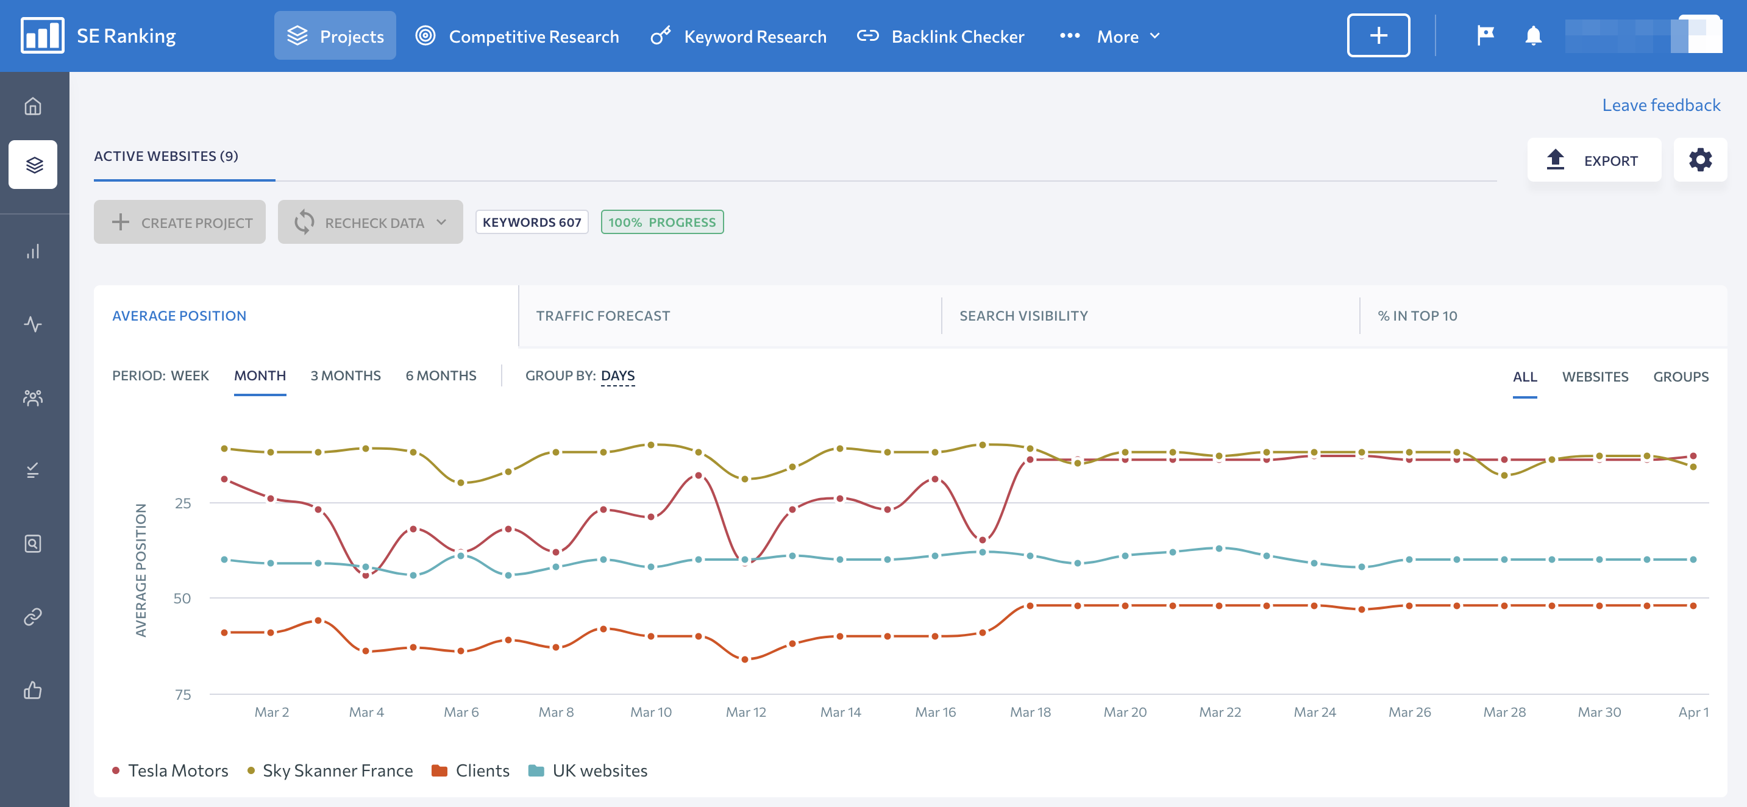Screen dimensions: 1747x807
Task: Change Group By Days selector
Action: pos(617,375)
